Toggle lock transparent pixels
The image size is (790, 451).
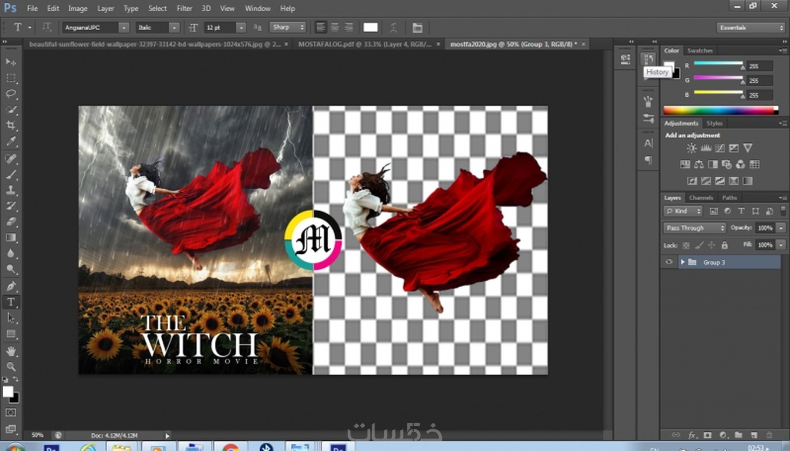686,245
